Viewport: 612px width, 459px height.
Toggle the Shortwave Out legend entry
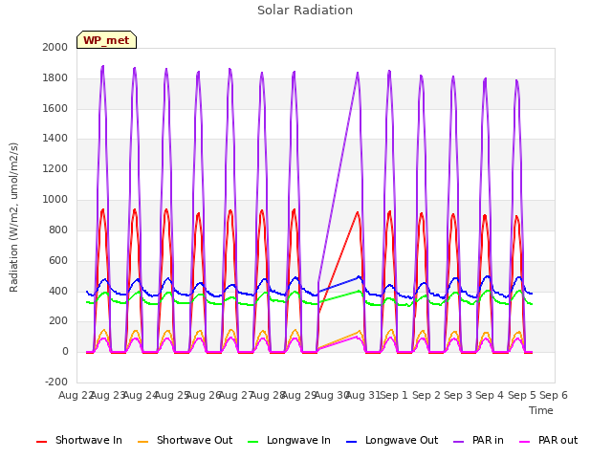click(185, 440)
